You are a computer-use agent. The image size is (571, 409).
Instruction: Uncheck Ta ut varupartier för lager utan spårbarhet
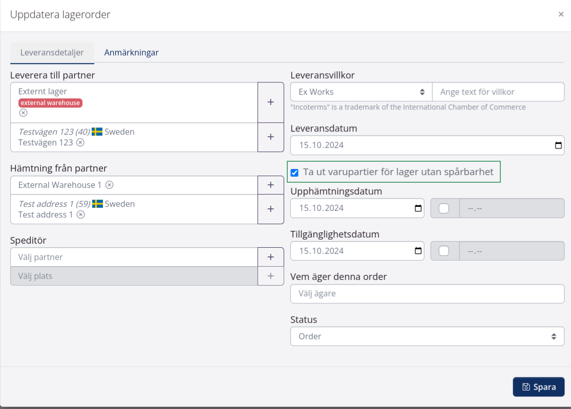coord(294,173)
